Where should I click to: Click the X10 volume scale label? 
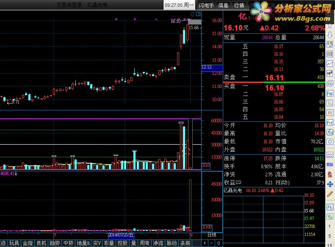pyautogui.click(x=206, y=165)
